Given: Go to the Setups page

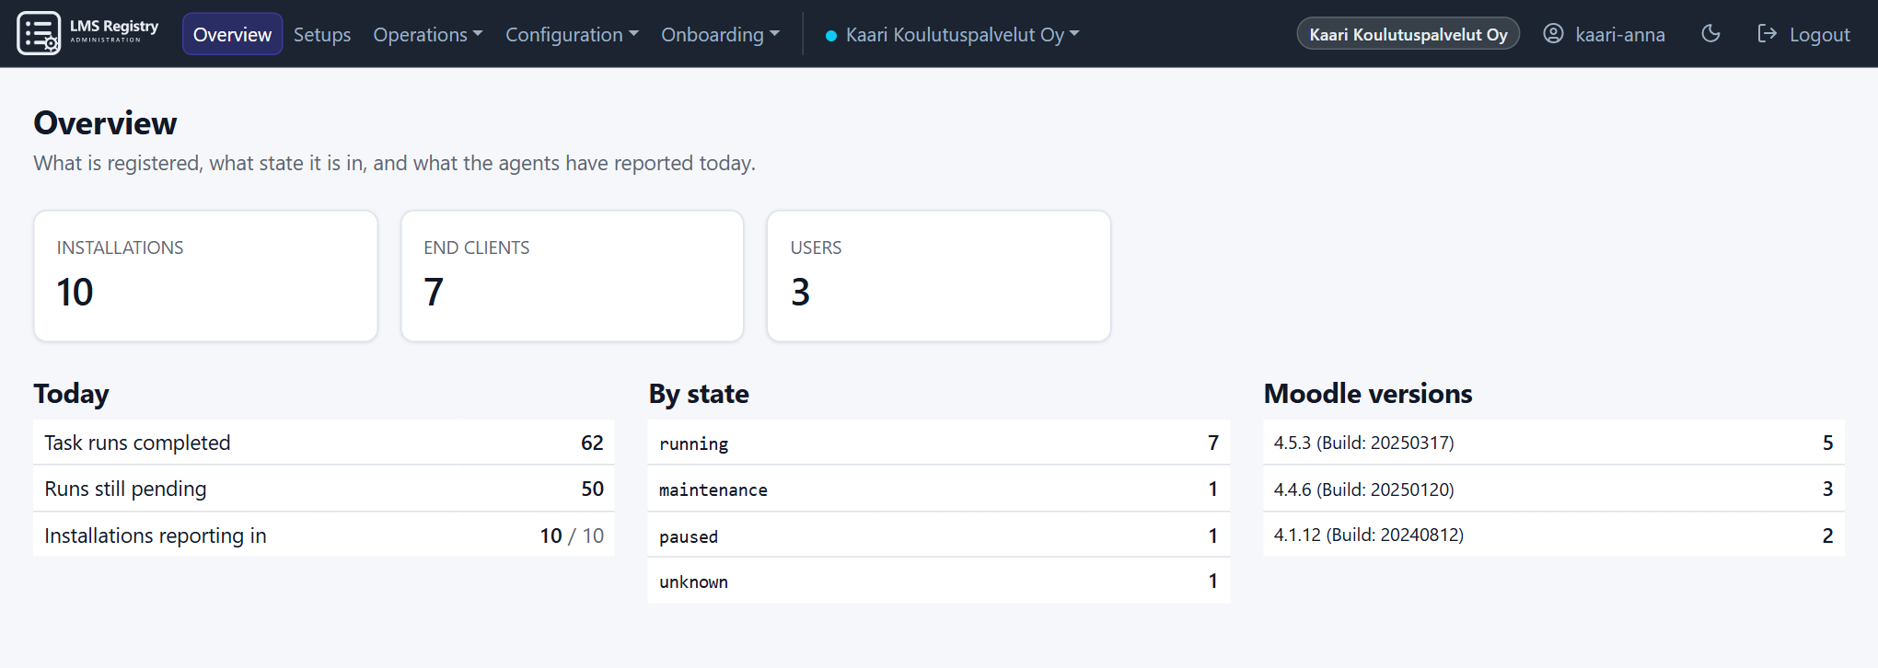Looking at the screenshot, I should pos(322,34).
